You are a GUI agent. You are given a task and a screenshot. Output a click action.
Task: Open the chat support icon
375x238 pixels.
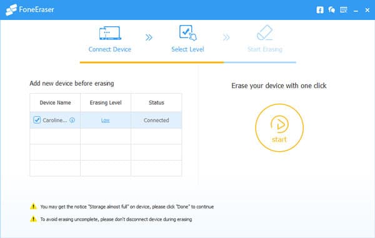[x=331, y=10]
